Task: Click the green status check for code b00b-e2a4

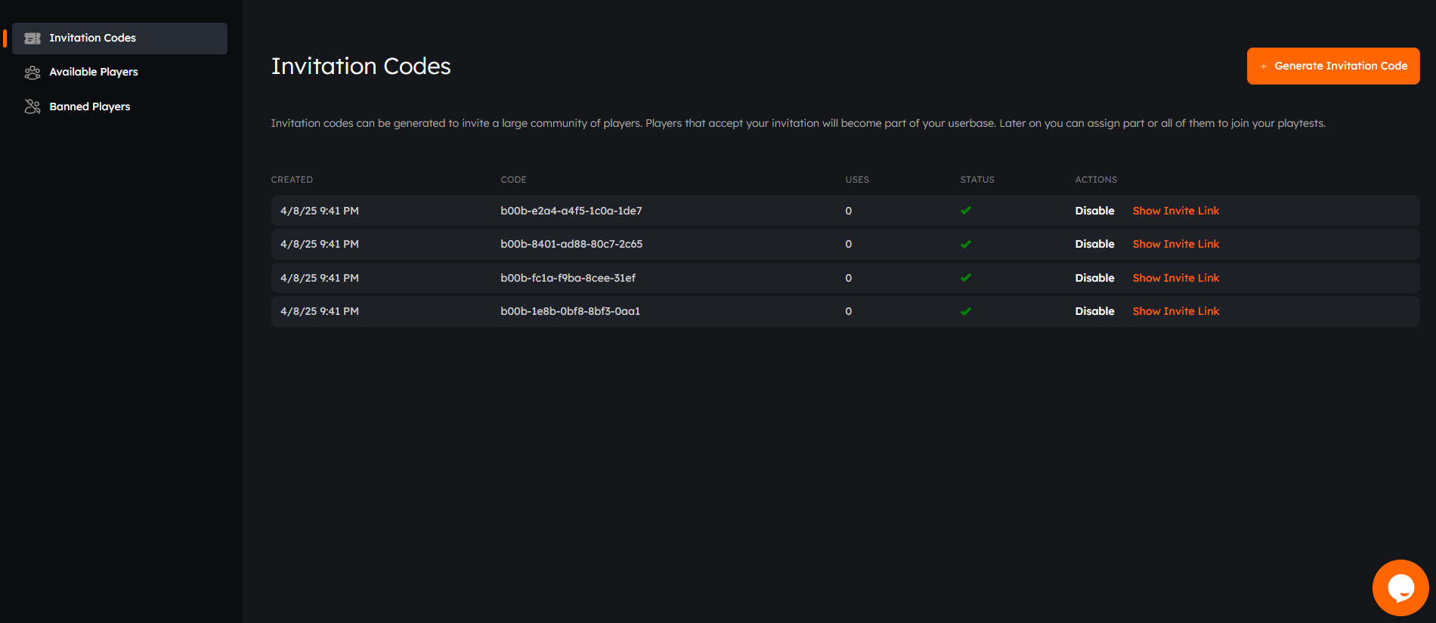Action: coord(966,211)
